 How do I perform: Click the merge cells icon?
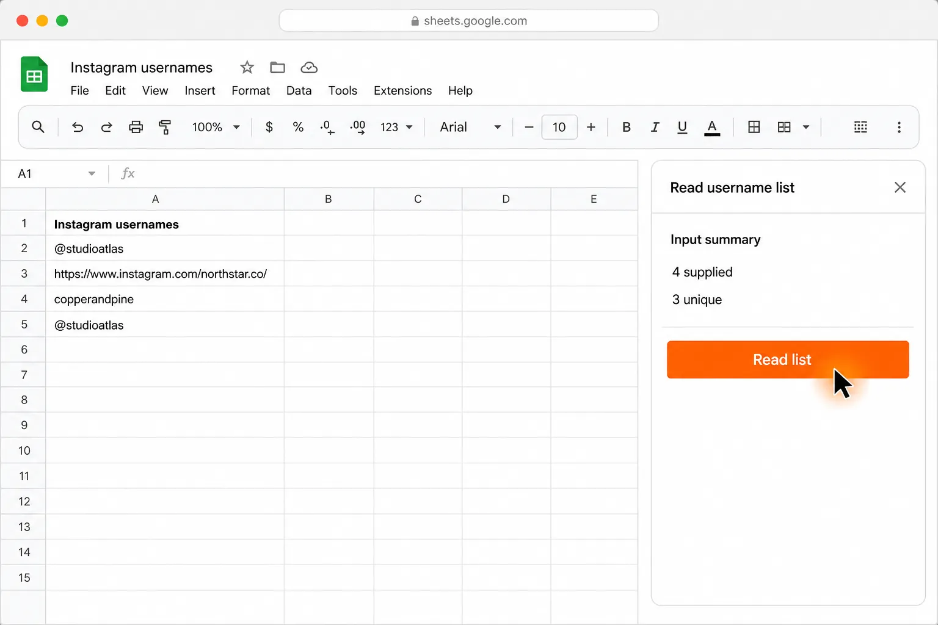[784, 127]
